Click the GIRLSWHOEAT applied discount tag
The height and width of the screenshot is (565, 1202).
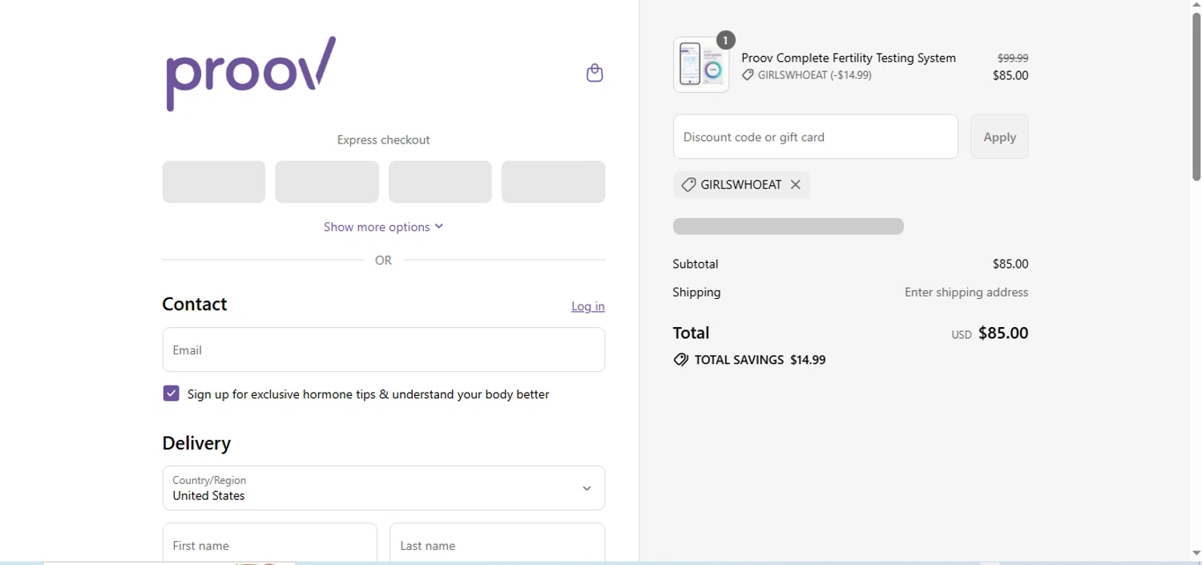click(x=741, y=184)
